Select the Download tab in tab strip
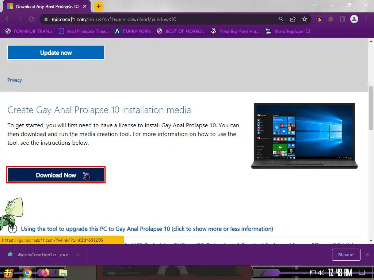374x280 pixels. (x=47, y=7)
